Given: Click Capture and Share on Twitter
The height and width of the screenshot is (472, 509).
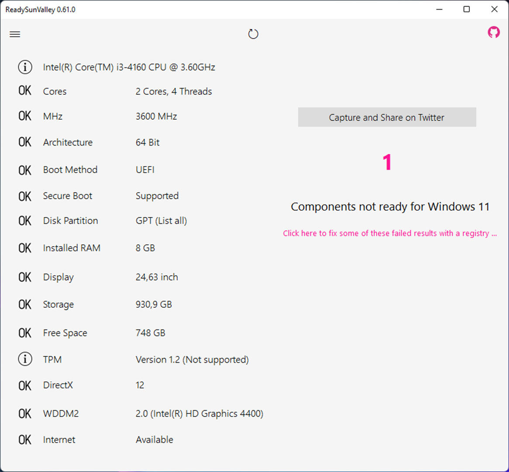Looking at the screenshot, I should [x=387, y=117].
